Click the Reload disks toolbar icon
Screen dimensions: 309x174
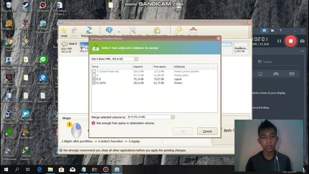[x=89, y=30]
